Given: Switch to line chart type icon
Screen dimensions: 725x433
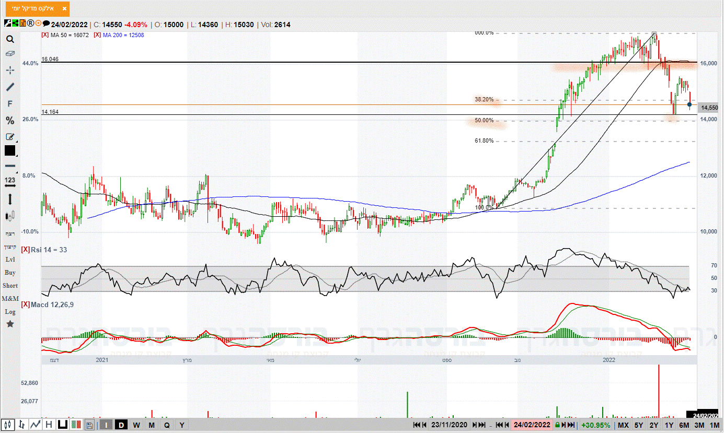Looking at the screenshot, I should 36,425.
